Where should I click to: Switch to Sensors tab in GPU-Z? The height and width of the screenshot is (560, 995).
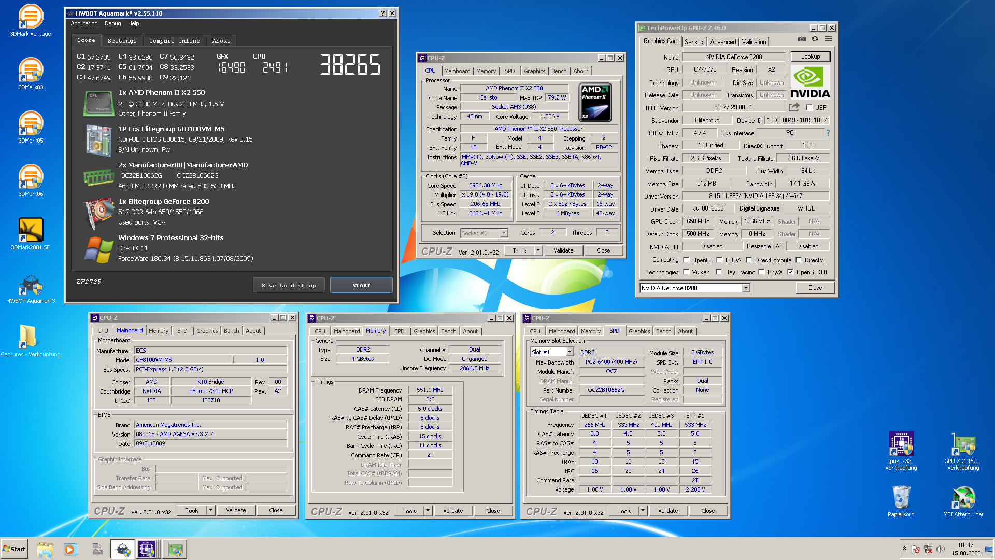694,42
